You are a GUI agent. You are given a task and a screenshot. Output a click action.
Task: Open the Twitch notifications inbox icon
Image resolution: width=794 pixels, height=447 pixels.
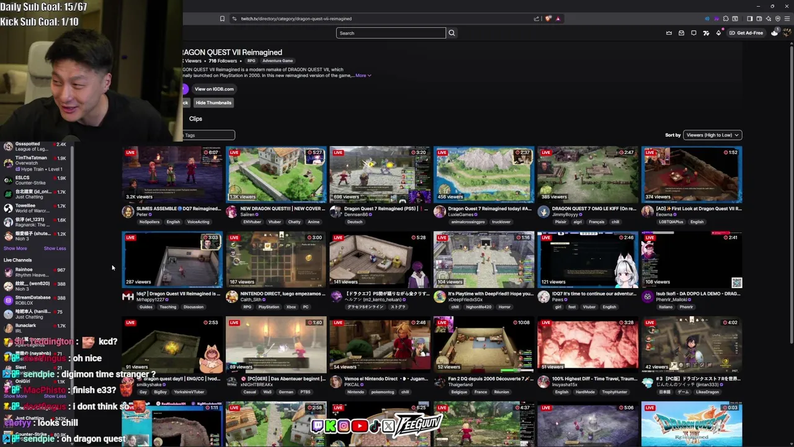[x=681, y=33]
